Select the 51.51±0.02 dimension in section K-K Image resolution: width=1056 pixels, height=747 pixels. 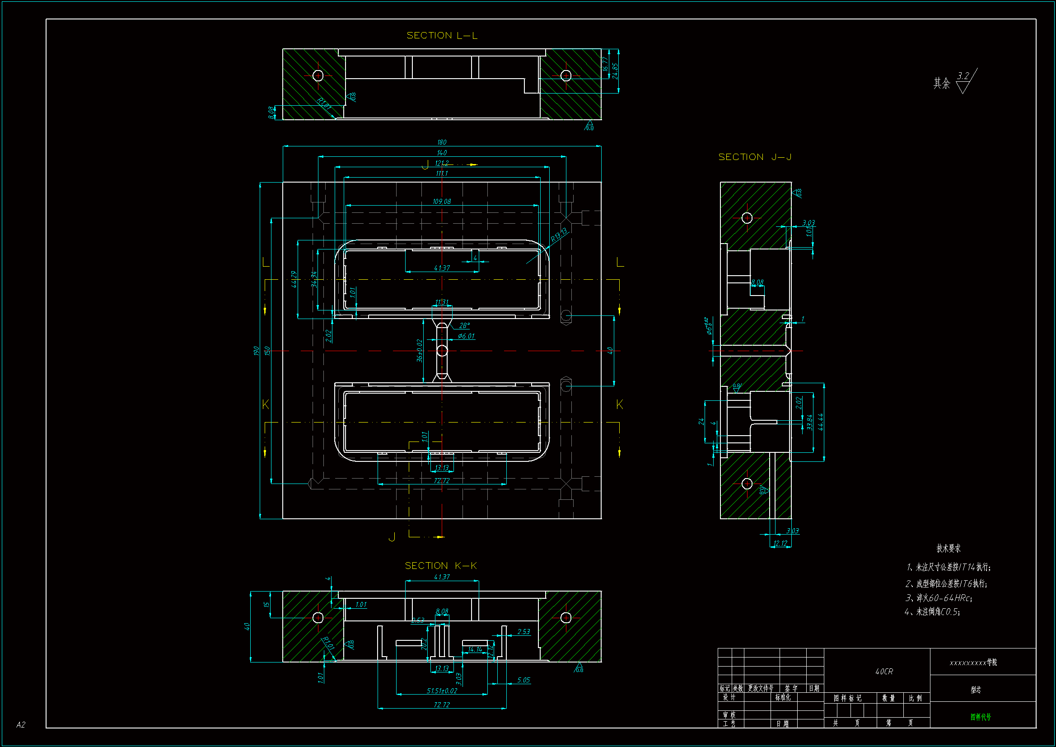442,691
